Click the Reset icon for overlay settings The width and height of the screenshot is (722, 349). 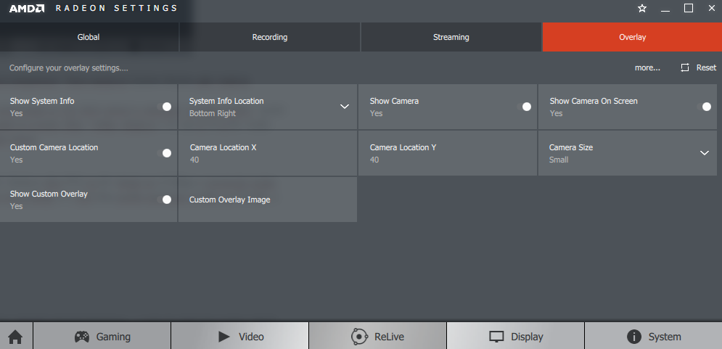click(x=685, y=67)
